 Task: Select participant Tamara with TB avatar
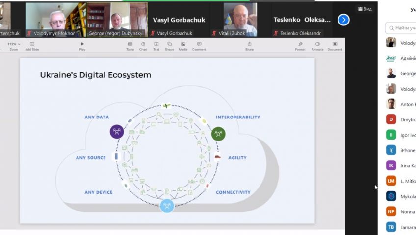(401, 227)
